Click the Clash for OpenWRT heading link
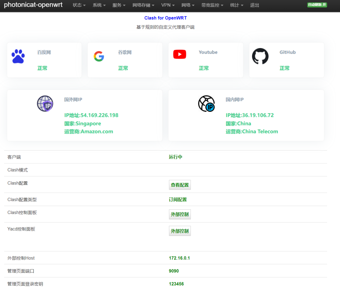The image size is (340, 289). (168, 18)
